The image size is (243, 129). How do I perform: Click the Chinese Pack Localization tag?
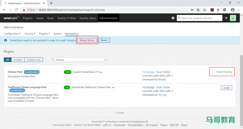coord(31,72)
